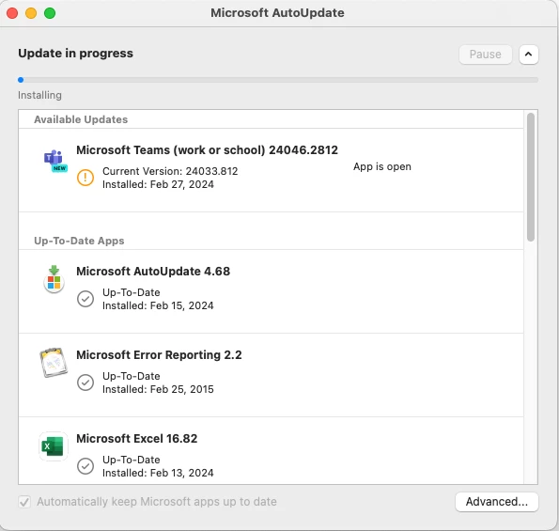The width and height of the screenshot is (559, 531).
Task: Click 'Installed: Feb 13, 2024' text
Action: (x=158, y=473)
